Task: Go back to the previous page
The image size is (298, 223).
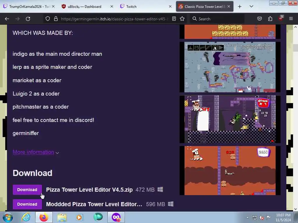Action: pos(7,19)
